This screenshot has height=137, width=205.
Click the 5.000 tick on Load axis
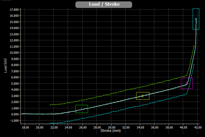[x=14, y=83]
